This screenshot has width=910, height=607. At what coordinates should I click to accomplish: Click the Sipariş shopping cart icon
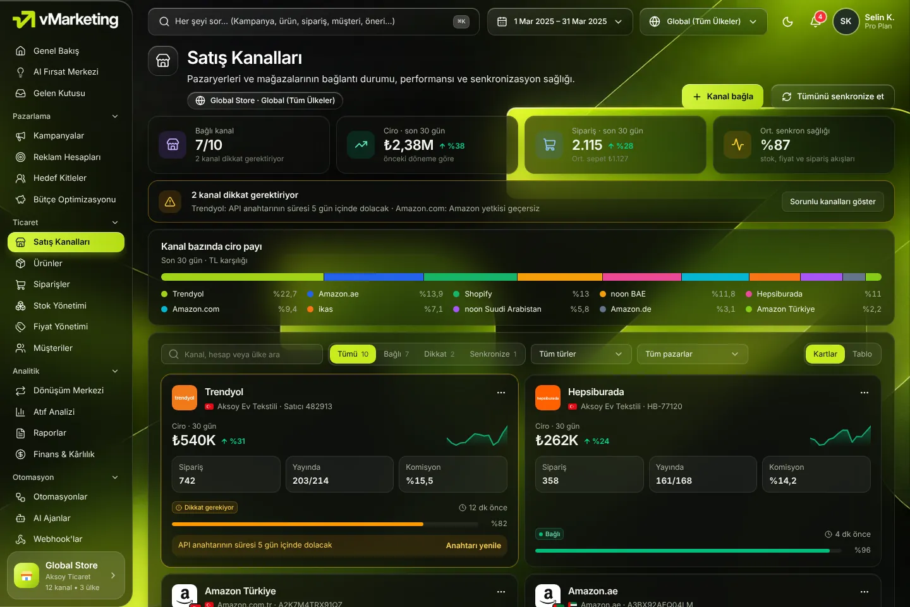tap(549, 145)
